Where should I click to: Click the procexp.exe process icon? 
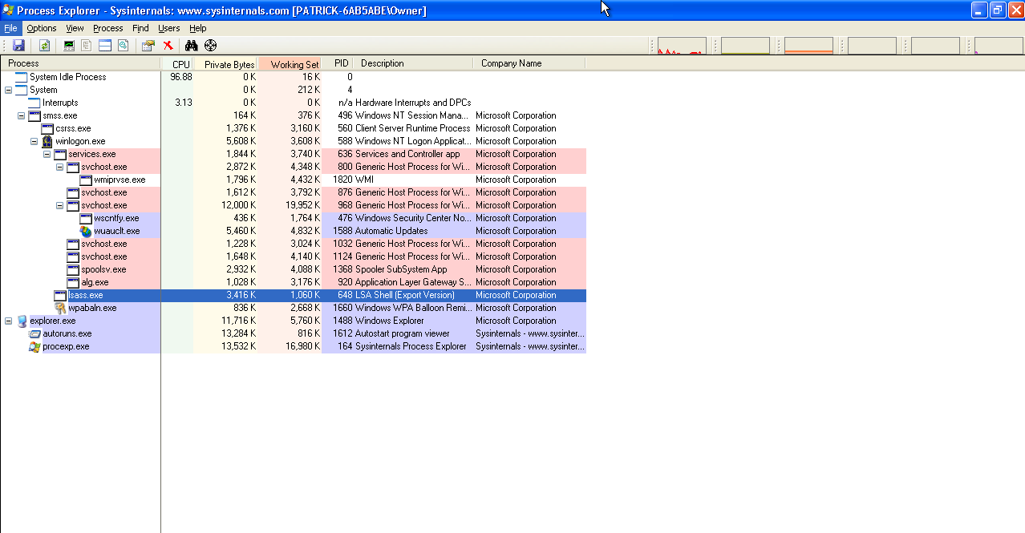point(34,346)
